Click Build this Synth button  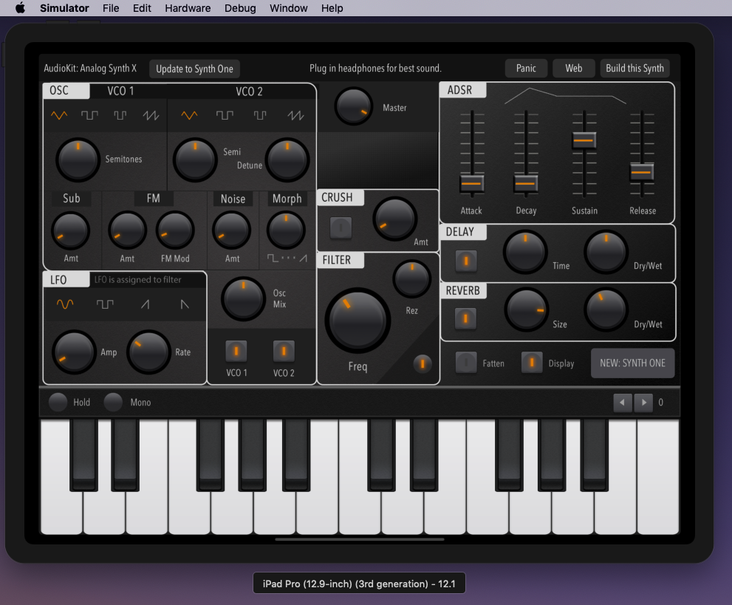pyautogui.click(x=635, y=68)
